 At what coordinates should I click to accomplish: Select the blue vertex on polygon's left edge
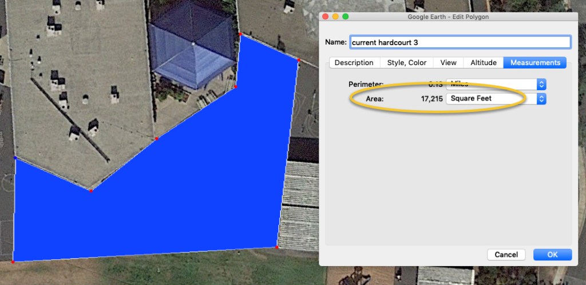pos(15,158)
